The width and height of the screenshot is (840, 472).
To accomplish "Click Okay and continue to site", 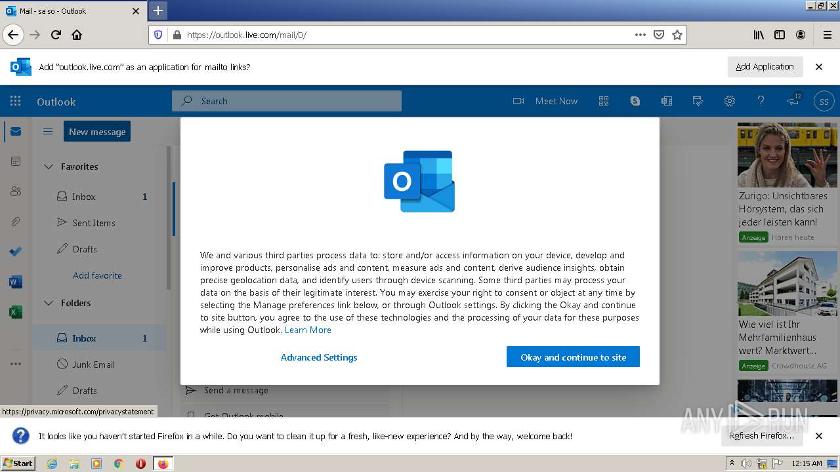I will (x=573, y=357).
